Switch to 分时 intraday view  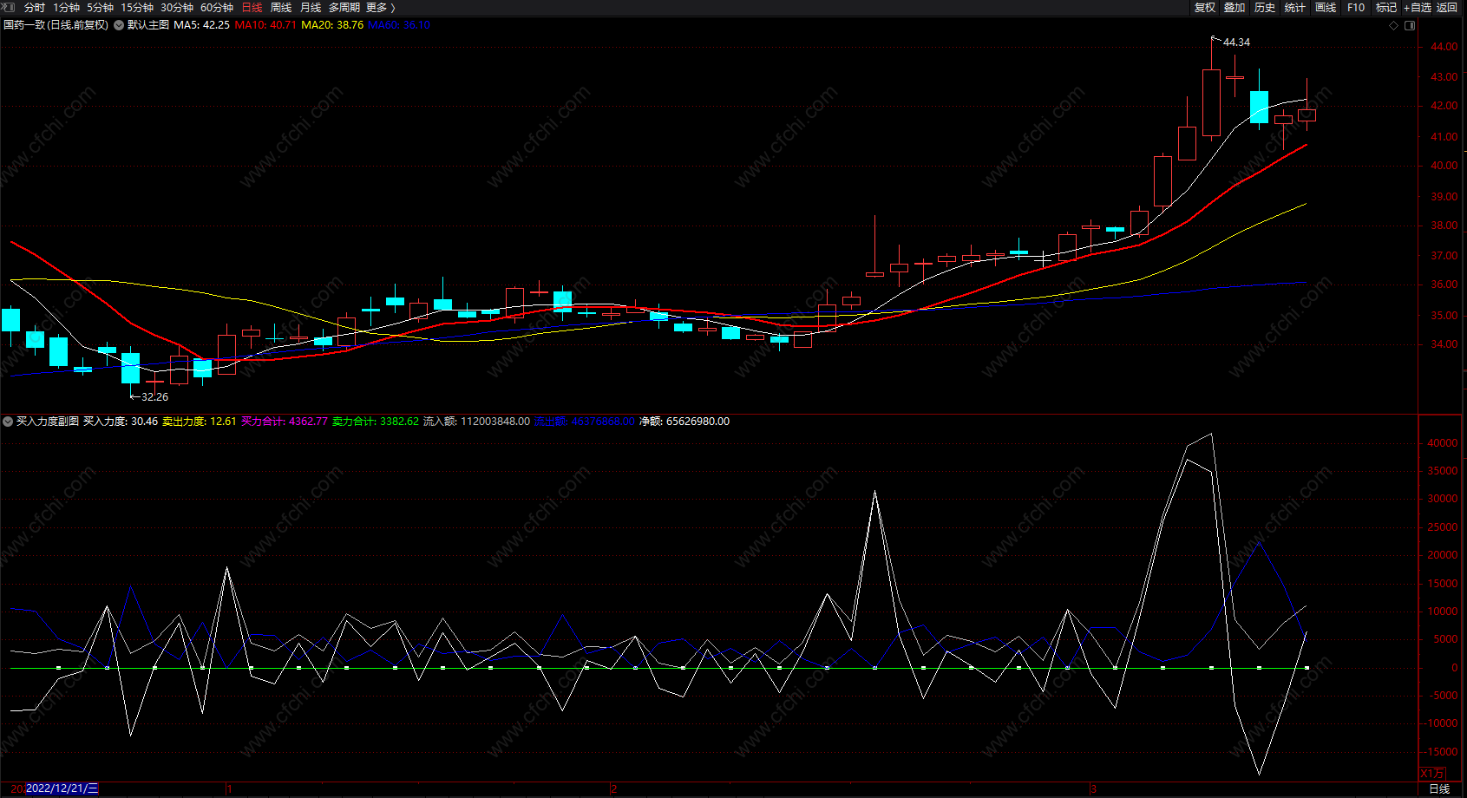coord(35,7)
